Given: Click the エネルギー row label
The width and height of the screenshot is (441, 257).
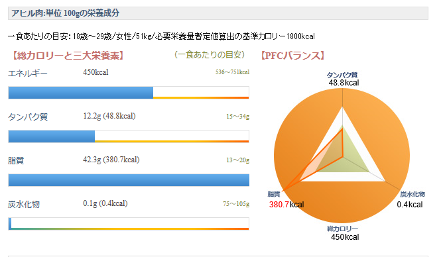Looking at the screenshot, I should click(x=28, y=74).
